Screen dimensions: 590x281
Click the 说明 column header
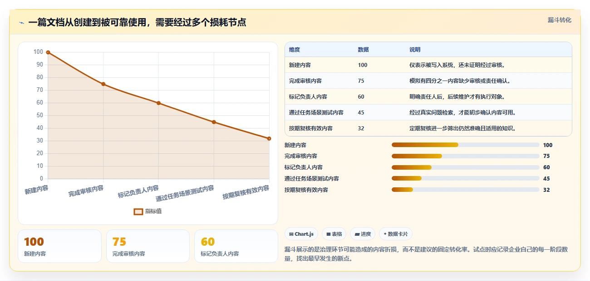415,50
